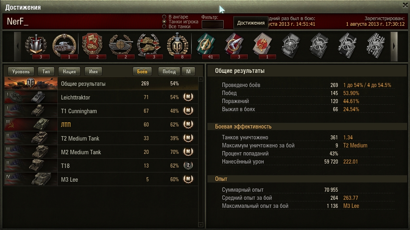Image resolution: width=410 pixels, height=230 pixels.
Task: Show previous medals with left arrow
Action: pos(17,46)
